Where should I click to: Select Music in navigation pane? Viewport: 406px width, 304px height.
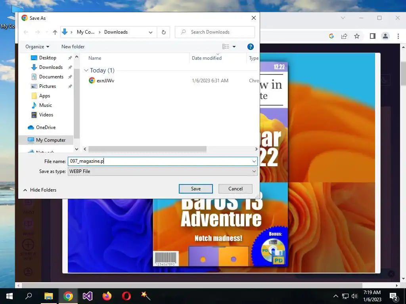(45, 105)
